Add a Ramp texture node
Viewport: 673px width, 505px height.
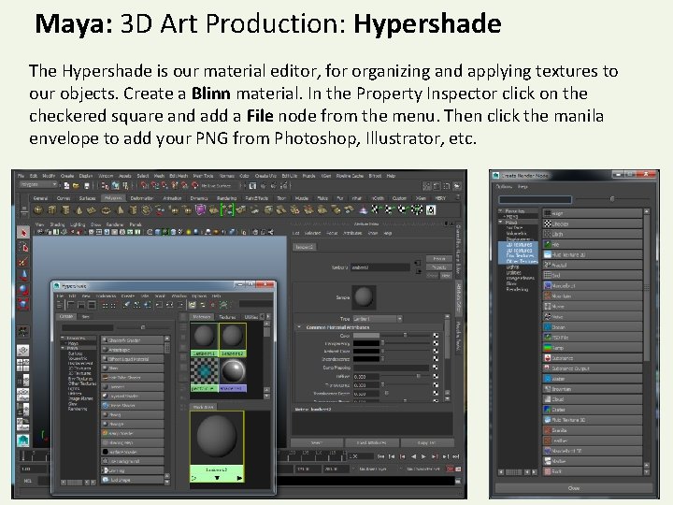click(x=593, y=348)
